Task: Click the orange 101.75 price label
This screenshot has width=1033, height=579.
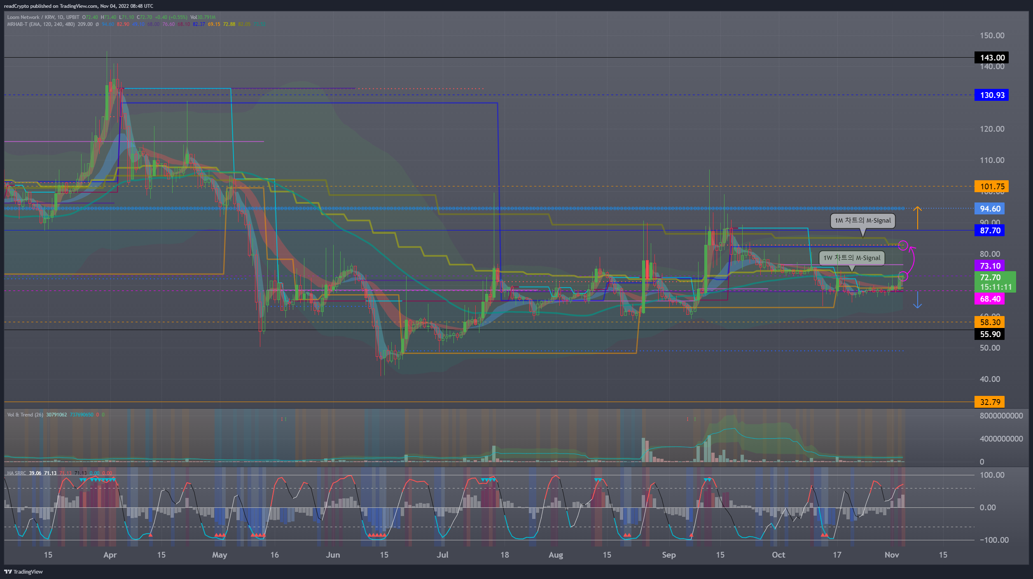Action: coord(992,186)
